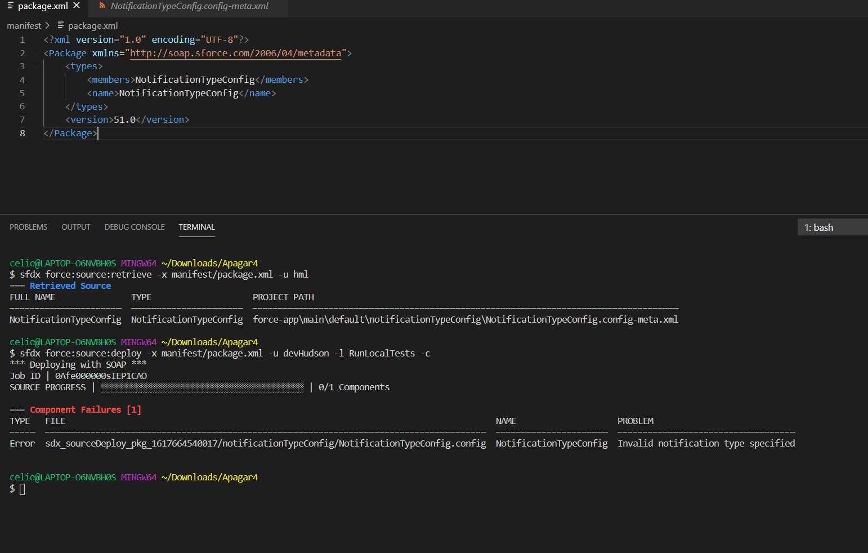
Task: Show the DEBUG CONSOLE panel
Action: [x=135, y=227]
